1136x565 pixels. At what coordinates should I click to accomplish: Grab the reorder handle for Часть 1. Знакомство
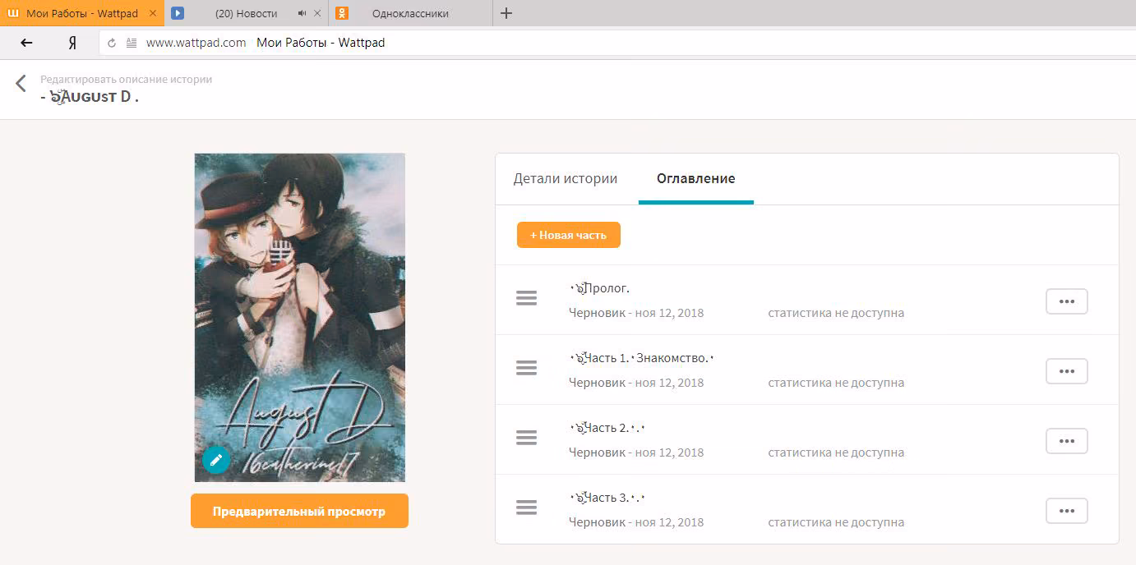[x=526, y=368]
